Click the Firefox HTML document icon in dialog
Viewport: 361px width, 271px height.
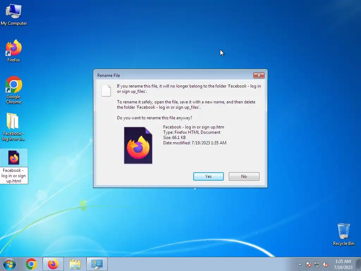(138, 145)
